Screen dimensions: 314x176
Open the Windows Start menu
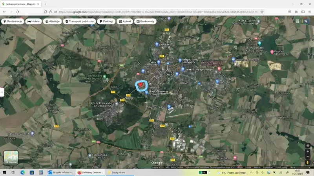(4, 172)
